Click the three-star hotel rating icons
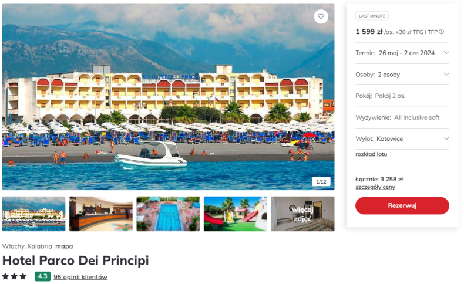 pos(14,276)
